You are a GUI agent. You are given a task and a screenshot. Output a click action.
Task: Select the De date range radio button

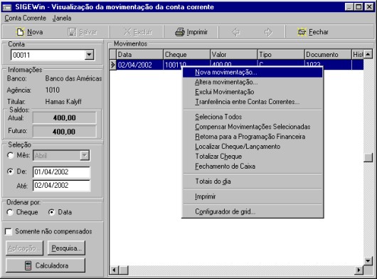click(11, 172)
